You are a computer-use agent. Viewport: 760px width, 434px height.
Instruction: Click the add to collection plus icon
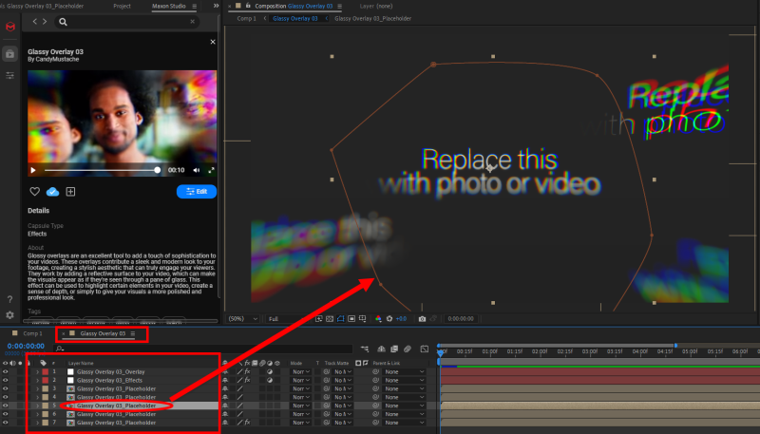tap(70, 192)
